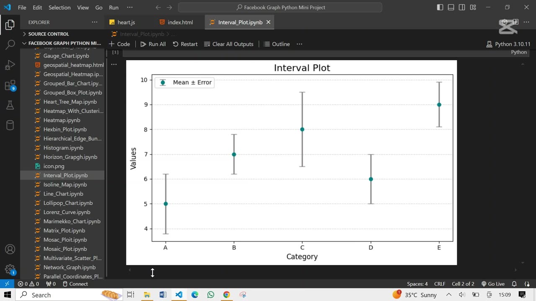Viewport: 536px width, 301px height.
Task: Open the Testing flask view
Action: (10, 105)
